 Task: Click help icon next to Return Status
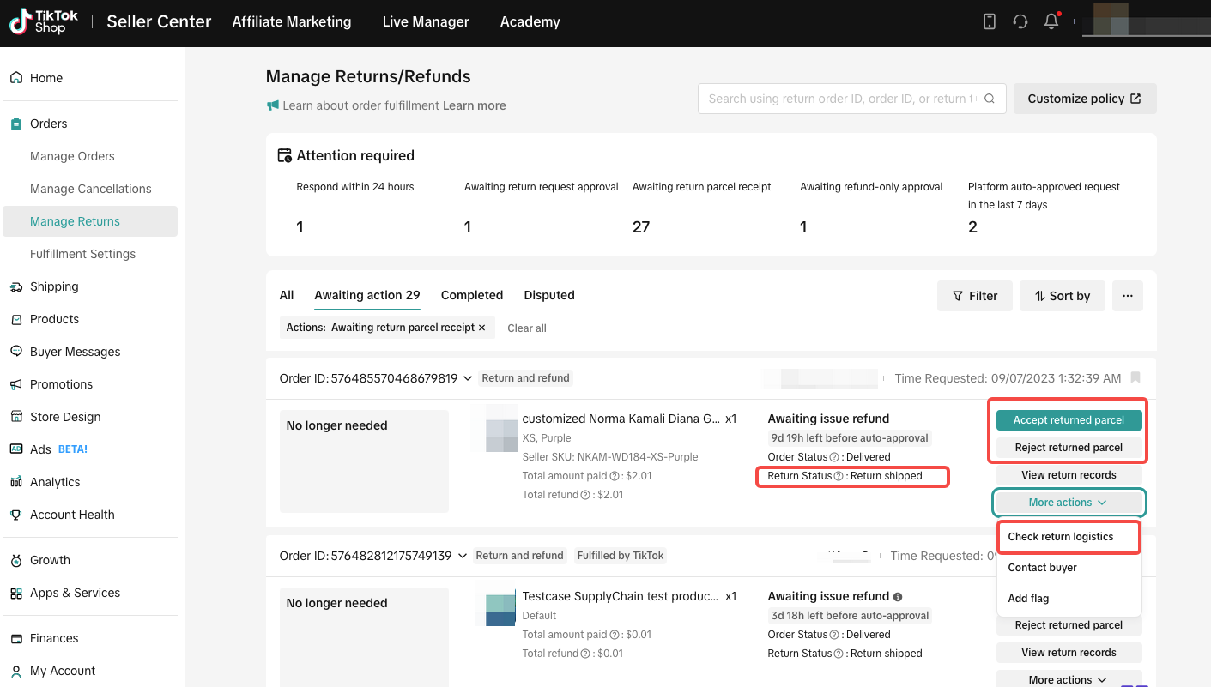839,476
